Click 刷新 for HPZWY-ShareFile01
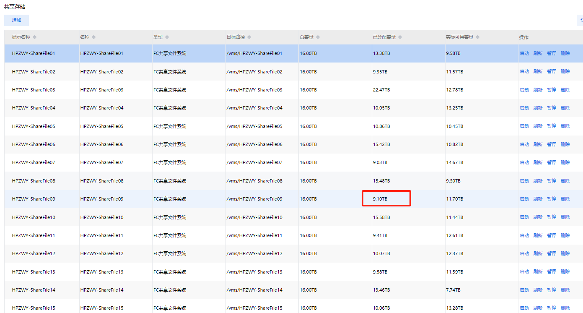 point(538,53)
